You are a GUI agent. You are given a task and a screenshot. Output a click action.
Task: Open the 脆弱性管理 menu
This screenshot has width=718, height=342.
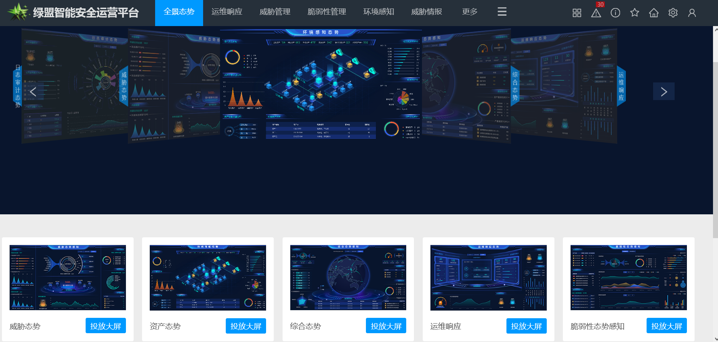(x=327, y=12)
